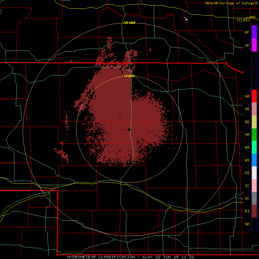
Task: Click the HA legend label
Action: pyautogui.click(x=247, y=96)
